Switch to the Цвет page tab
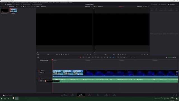The image size is (179, 101). pos(98,95)
